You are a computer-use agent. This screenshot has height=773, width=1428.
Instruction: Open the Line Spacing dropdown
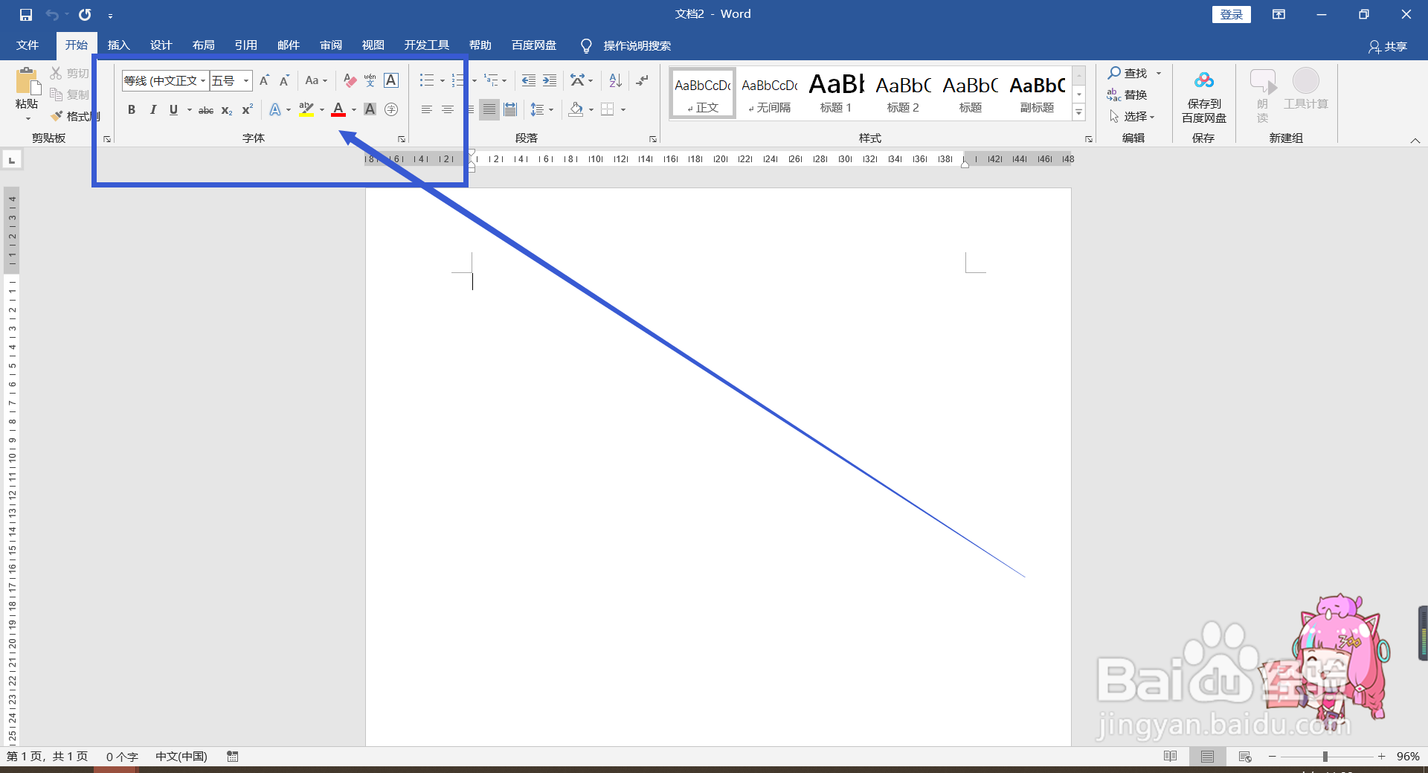click(542, 109)
